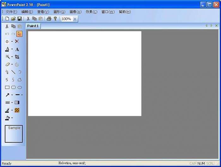Select the ellipse shape tool

point(20,87)
